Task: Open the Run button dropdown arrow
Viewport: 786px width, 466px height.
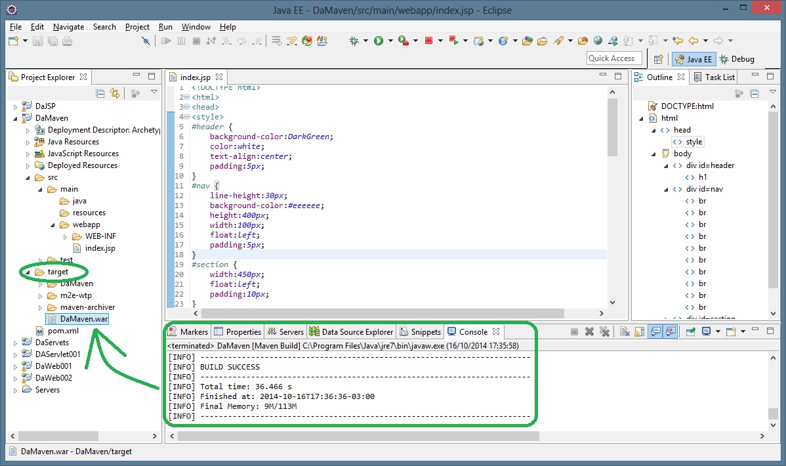Action: [x=390, y=41]
